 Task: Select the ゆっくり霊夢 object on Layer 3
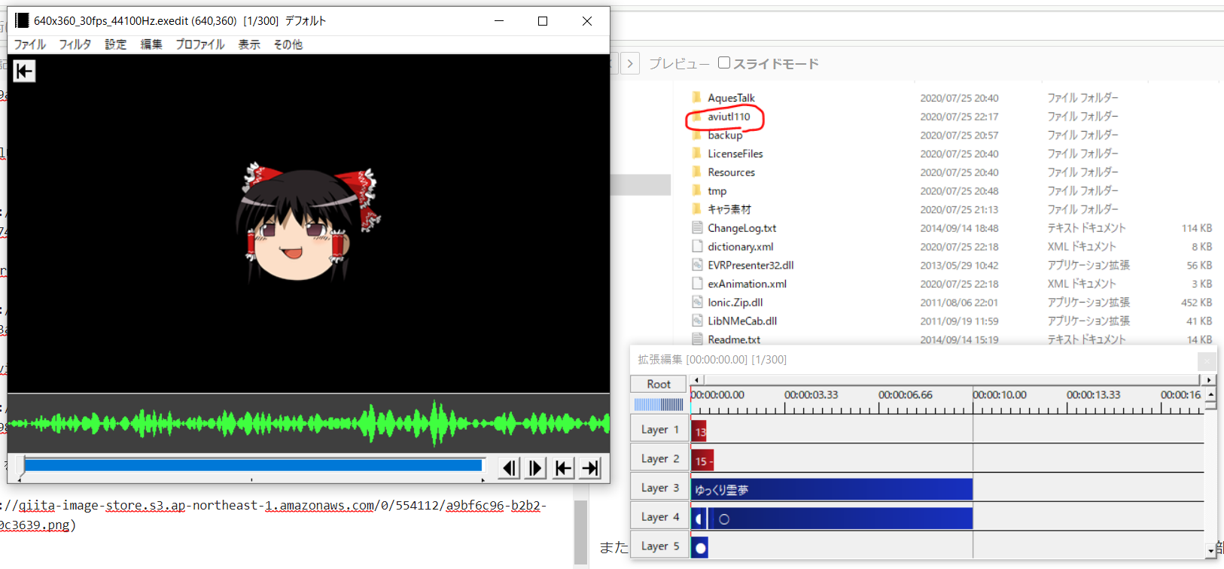click(832, 490)
